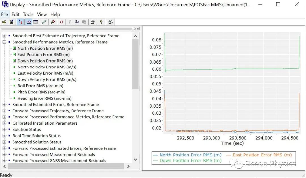This screenshot has height=178, width=306.
Task: Click the tree panel scroll down arrow
Action: click(x=135, y=160)
